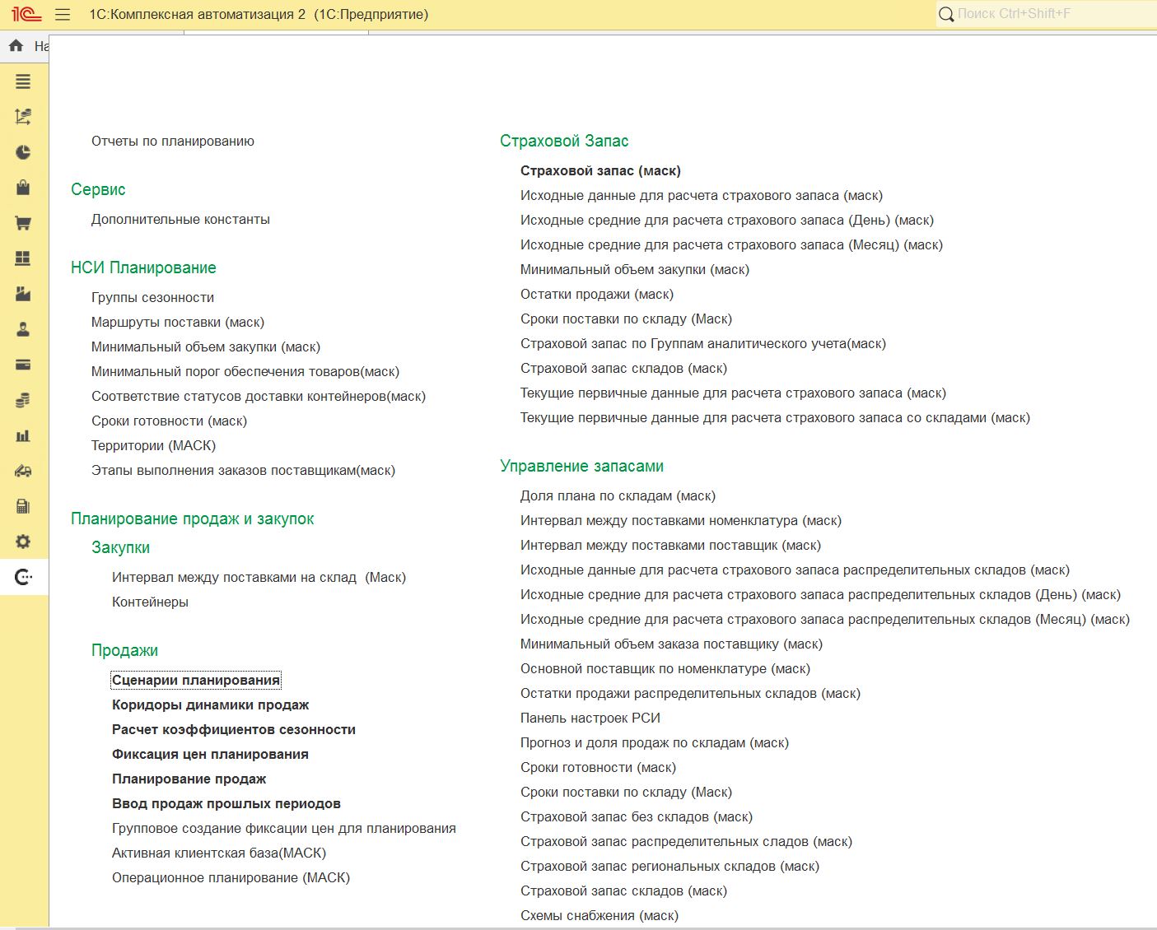Open Контейнеры under Закупки

tap(150, 602)
